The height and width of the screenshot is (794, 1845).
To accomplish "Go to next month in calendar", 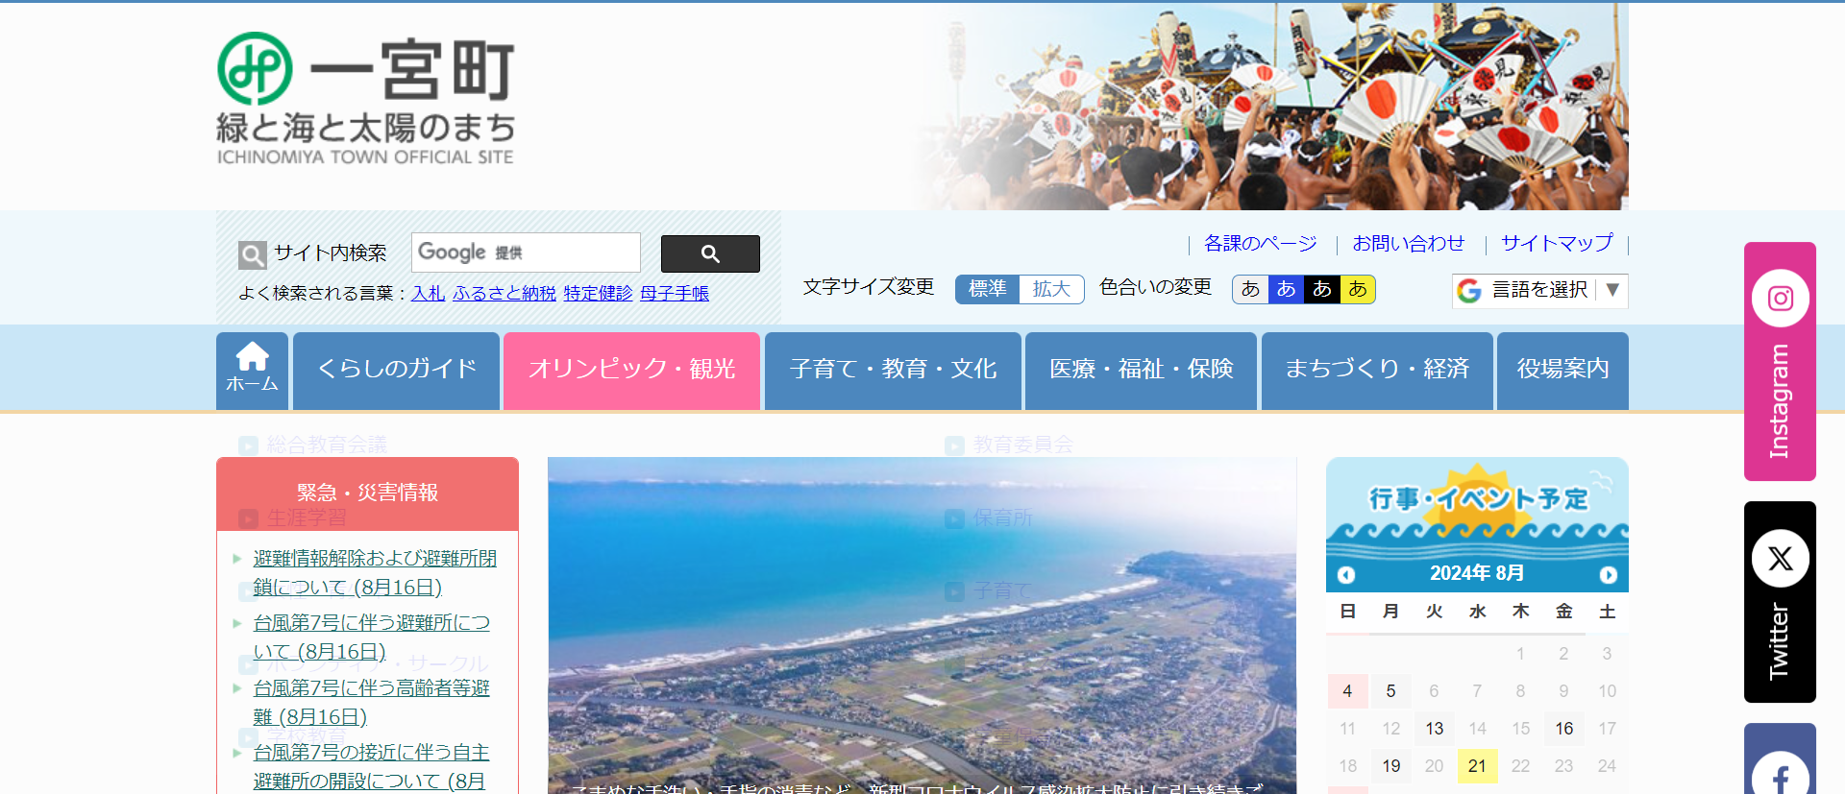I will (1608, 574).
